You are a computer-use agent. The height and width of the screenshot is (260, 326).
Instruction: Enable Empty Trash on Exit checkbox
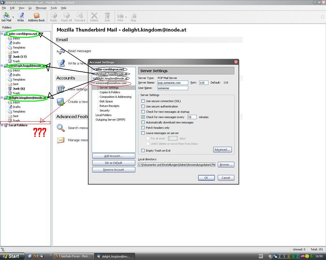pyautogui.click(x=143, y=150)
